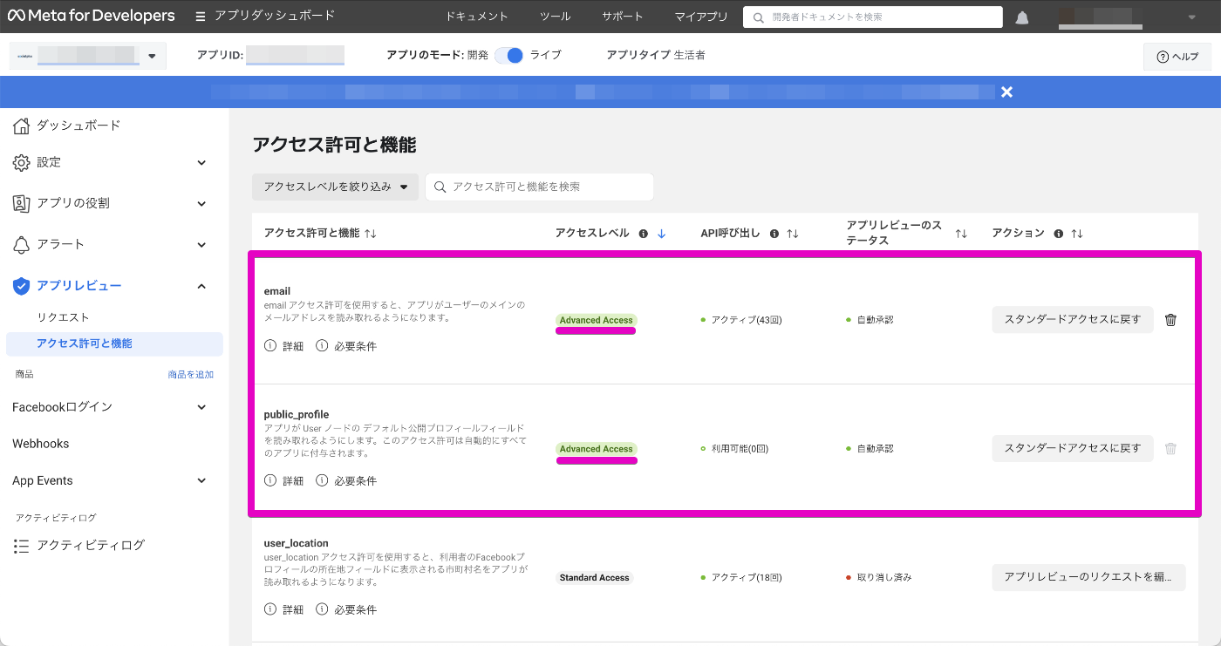Close the blue banner with X
The image size is (1221, 646).
point(1006,92)
